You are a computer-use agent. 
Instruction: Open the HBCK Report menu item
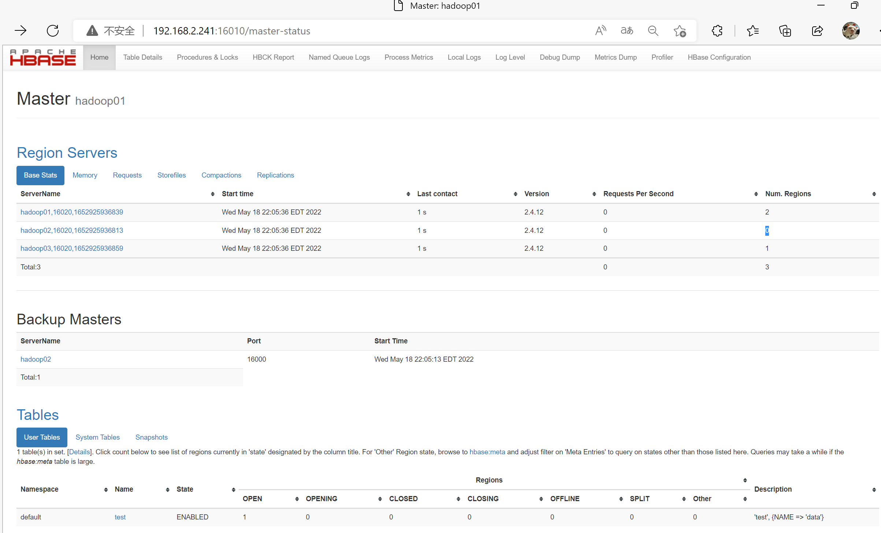273,57
